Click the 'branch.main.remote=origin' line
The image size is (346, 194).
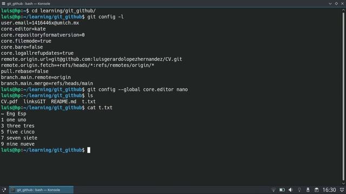pos(36,77)
